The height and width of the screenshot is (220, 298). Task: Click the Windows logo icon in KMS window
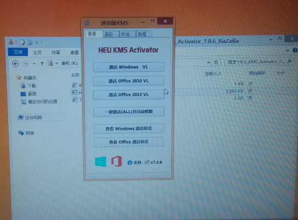point(101,161)
